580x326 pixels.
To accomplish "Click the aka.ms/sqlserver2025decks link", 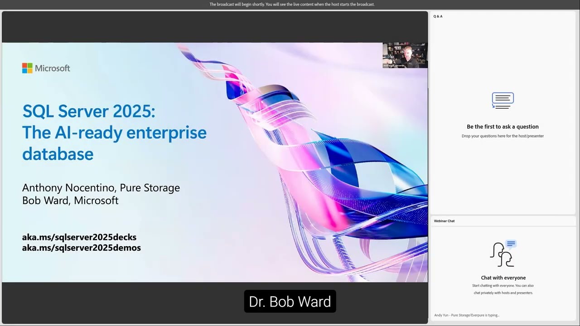I will click(79, 237).
